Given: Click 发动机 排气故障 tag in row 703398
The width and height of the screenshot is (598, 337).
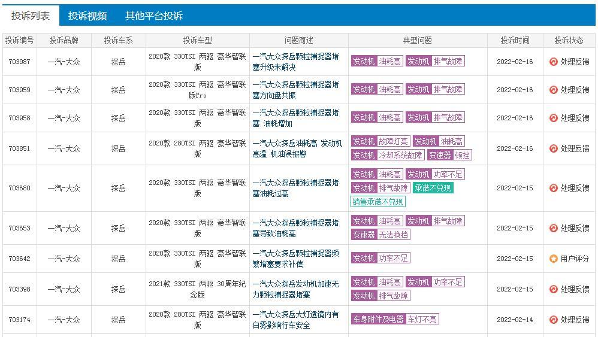Looking at the screenshot, I should tap(380, 296).
